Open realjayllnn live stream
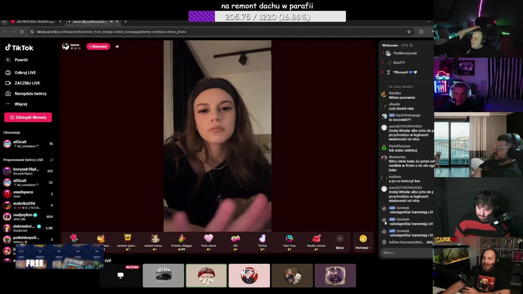 [28, 217]
